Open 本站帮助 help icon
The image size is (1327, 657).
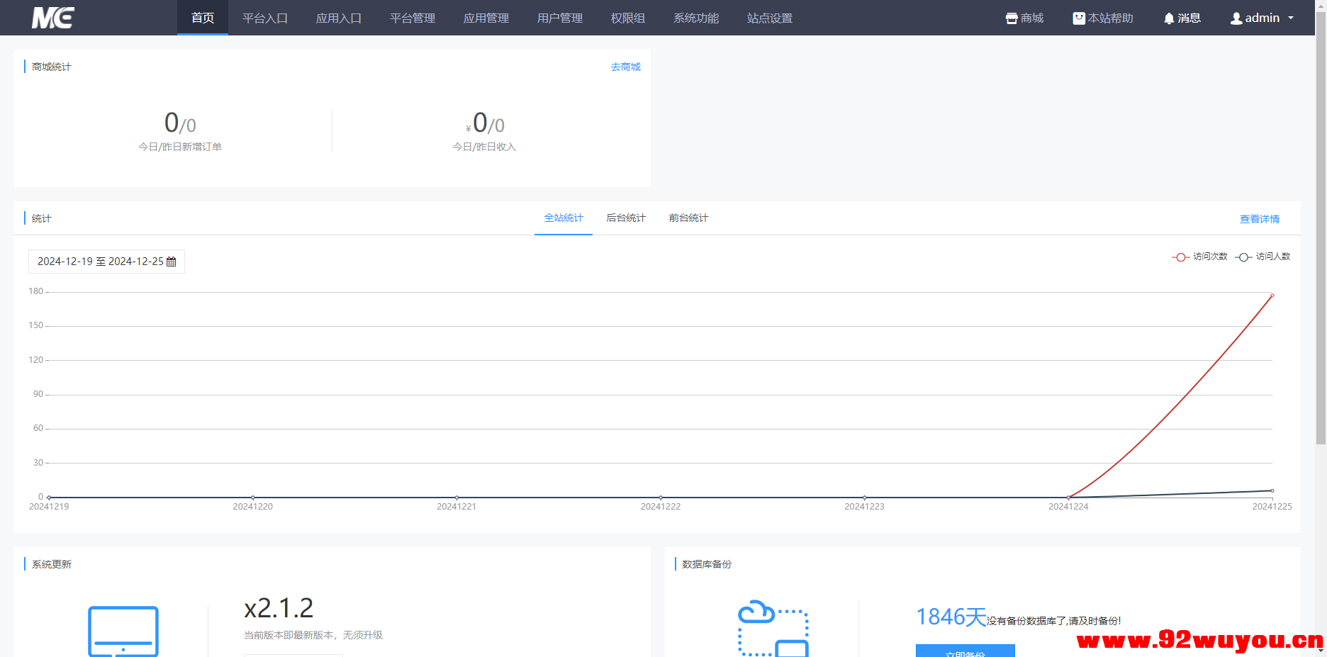pyautogui.click(x=1078, y=18)
